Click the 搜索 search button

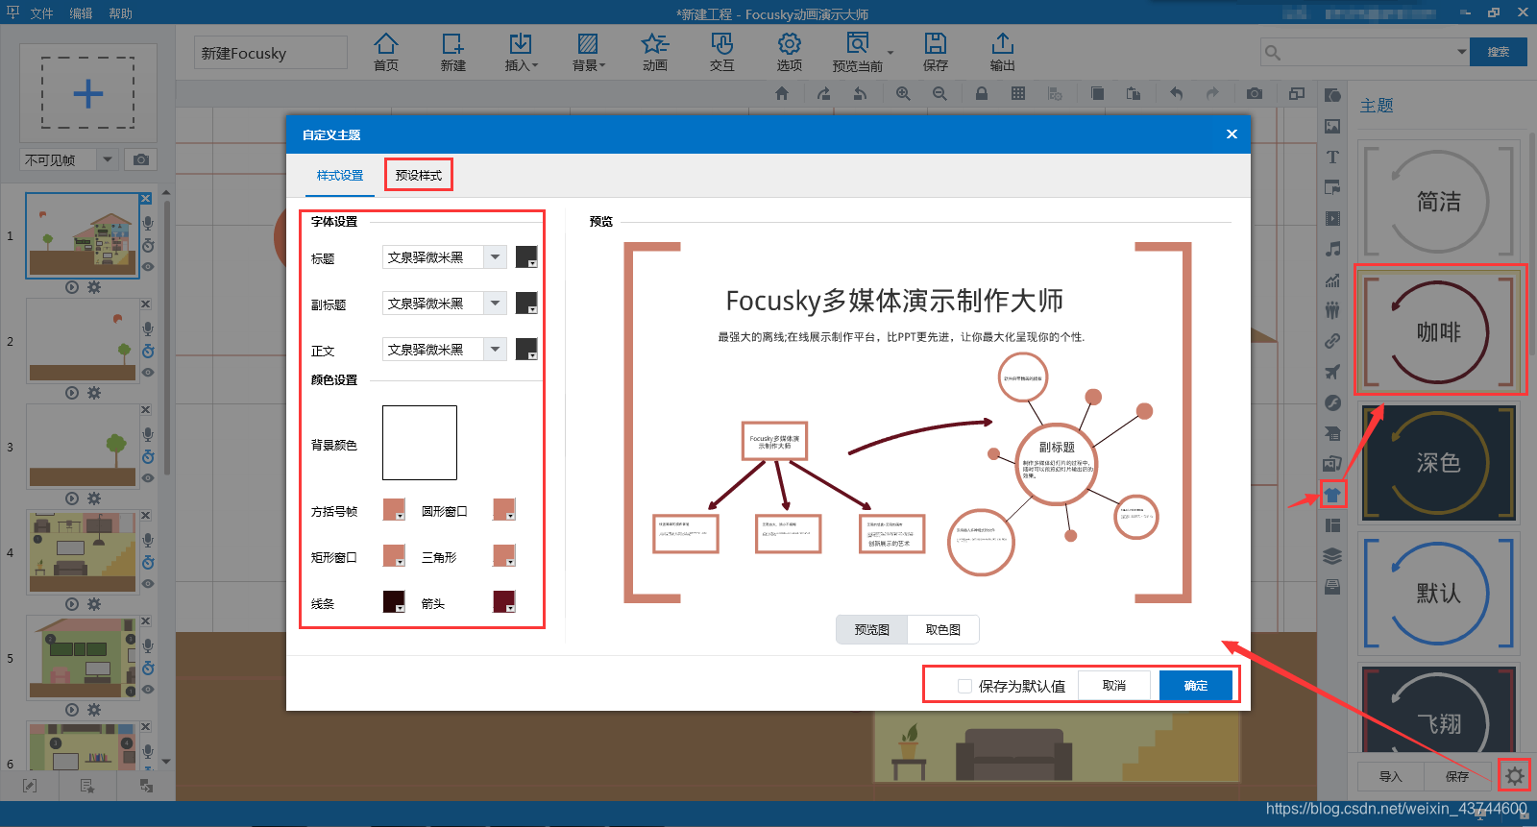click(x=1499, y=52)
